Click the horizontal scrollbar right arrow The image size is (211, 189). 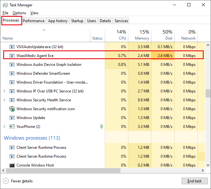coord(203,170)
